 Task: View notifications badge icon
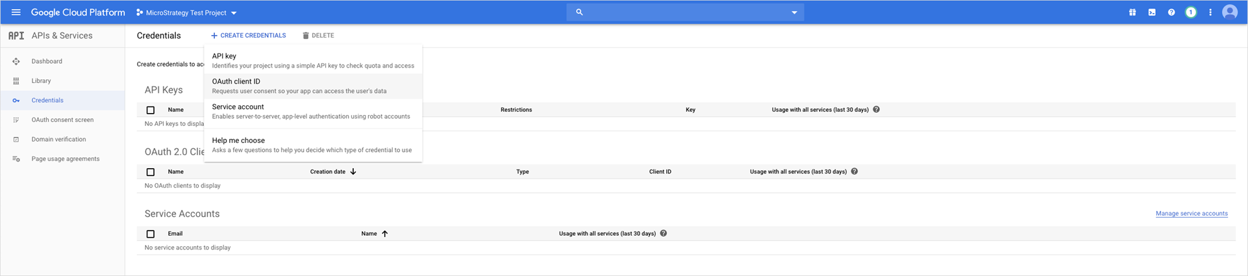pos(1191,12)
